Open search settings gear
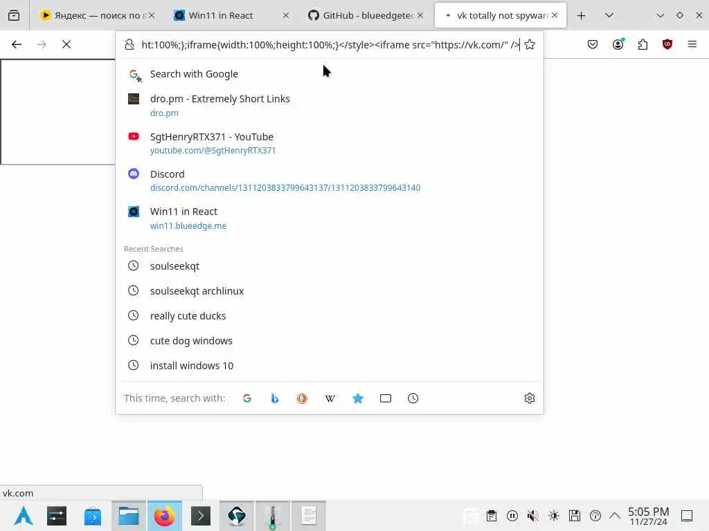 tap(530, 398)
